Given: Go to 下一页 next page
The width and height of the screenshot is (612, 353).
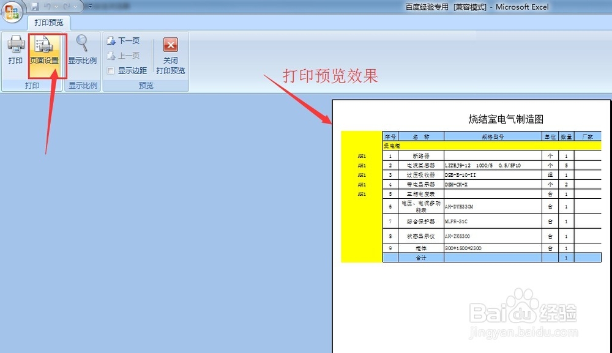Looking at the screenshot, I should coord(124,40).
